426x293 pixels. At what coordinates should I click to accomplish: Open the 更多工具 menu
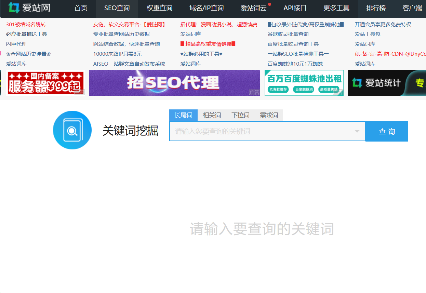pyautogui.click(x=336, y=8)
